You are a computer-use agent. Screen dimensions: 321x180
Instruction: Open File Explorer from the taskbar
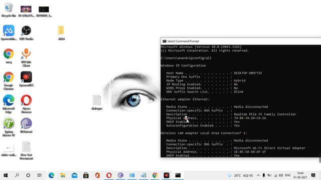[x=63, y=175]
